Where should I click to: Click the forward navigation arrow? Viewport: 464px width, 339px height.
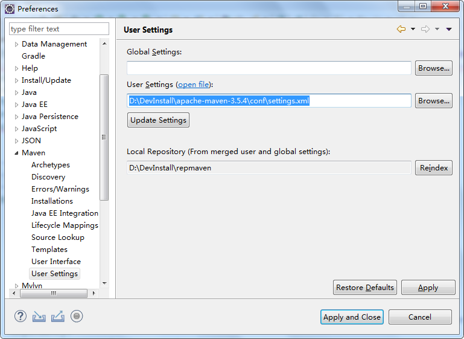tap(425, 29)
